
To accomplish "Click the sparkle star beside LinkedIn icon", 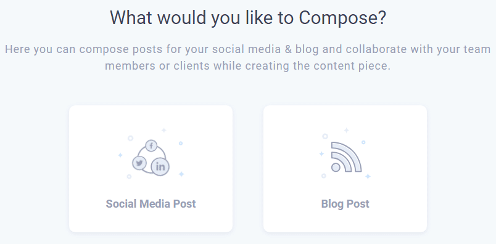I will point(181,174).
